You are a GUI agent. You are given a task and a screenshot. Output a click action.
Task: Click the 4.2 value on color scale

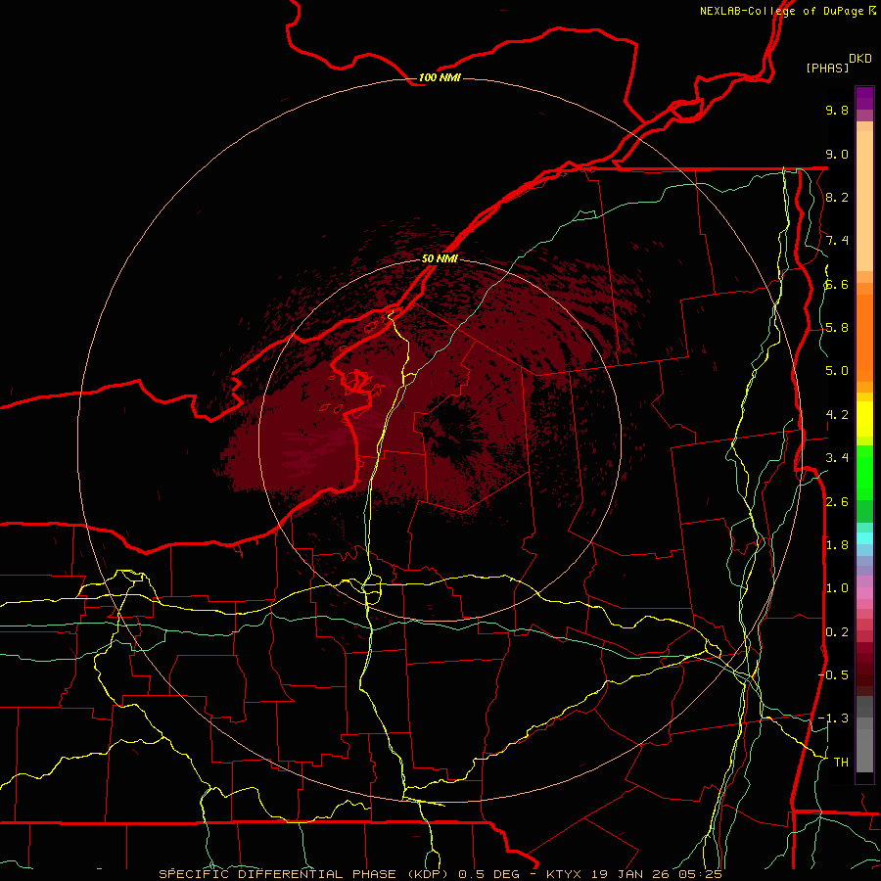pyautogui.click(x=837, y=415)
